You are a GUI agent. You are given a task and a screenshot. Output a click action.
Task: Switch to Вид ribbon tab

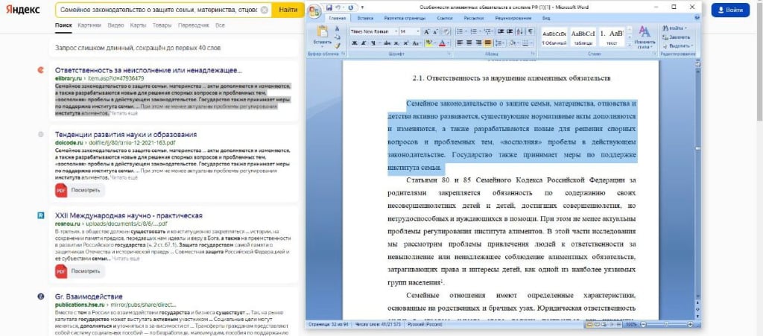coord(546,18)
